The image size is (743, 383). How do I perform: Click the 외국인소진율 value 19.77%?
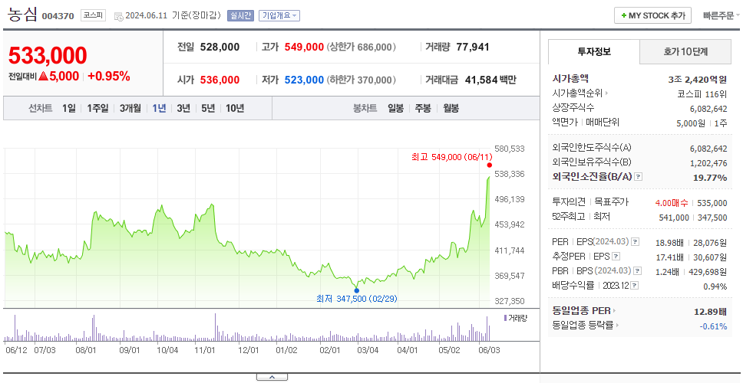pyautogui.click(x=712, y=177)
